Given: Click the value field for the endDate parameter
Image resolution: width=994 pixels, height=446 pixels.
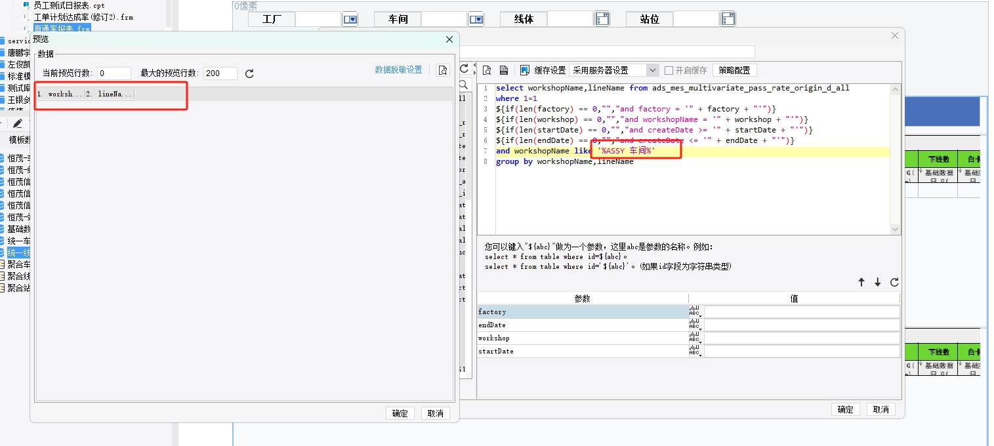Looking at the screenshot, I should (802, 325).
